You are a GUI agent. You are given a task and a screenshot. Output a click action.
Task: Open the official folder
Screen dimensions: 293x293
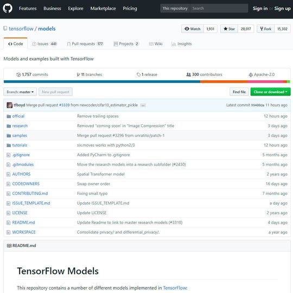[x=18, y=116]
